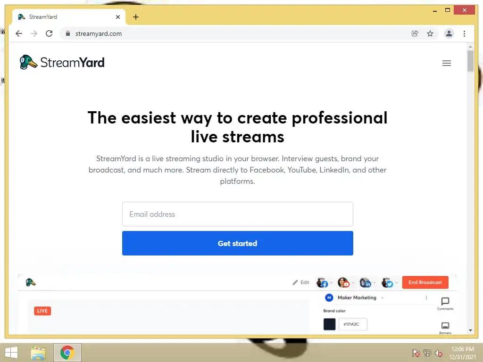Screen dimensions: 483x362
Task: Click the 'Brand color' label
Action: [x=334, y=311]
